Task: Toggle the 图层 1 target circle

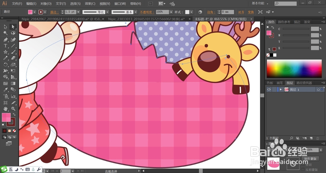Action: tap(318, 90)
